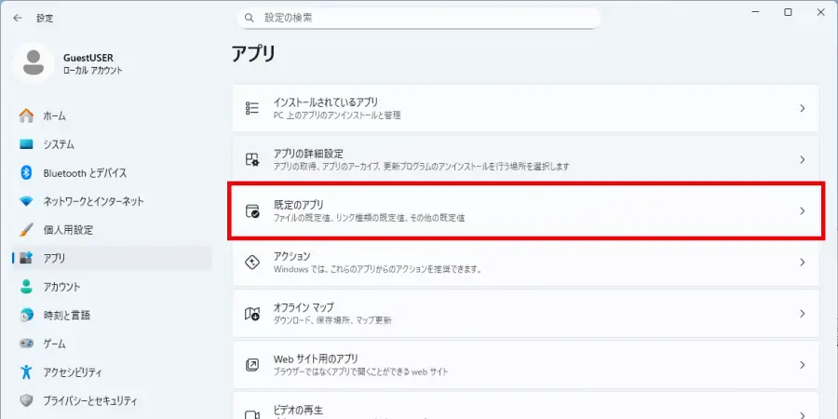The height and width of the screenshot is (419, 838).
Task: Click ローカル アカウント label
Action: (x=92, y=70)
